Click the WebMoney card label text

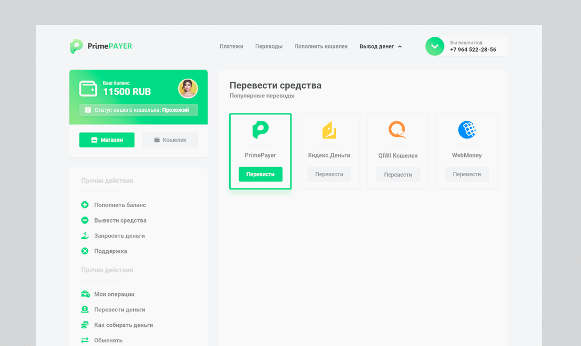[x=467, y=155]
